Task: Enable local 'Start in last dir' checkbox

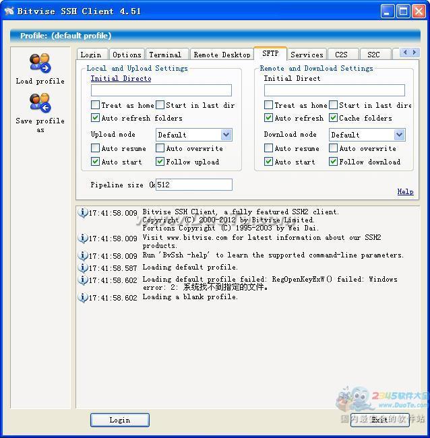Action: pyautogui.click(x=160, y=105)
